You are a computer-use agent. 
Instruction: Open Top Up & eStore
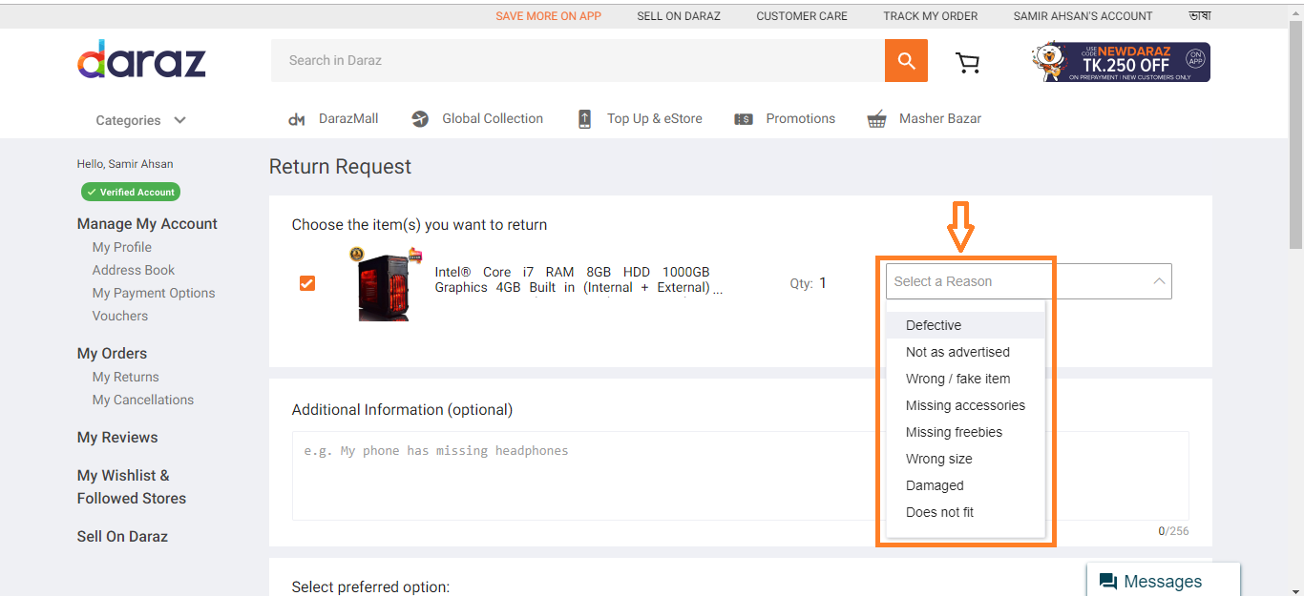[x=640, y=119]
